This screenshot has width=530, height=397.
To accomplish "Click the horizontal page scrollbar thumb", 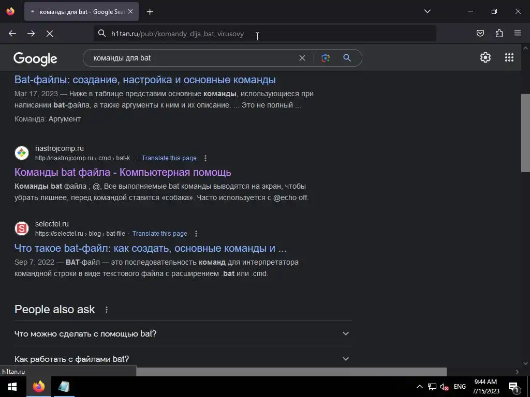I will 291,372.
